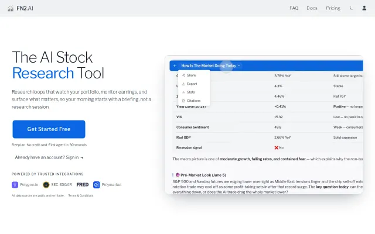
Task: Click the Get Started Free button
Action: click(x=49, y=129)
